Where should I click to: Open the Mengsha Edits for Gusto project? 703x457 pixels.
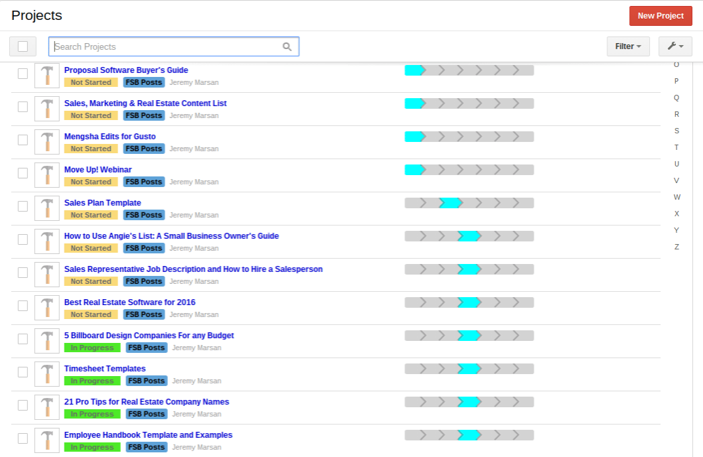[110, 136]
